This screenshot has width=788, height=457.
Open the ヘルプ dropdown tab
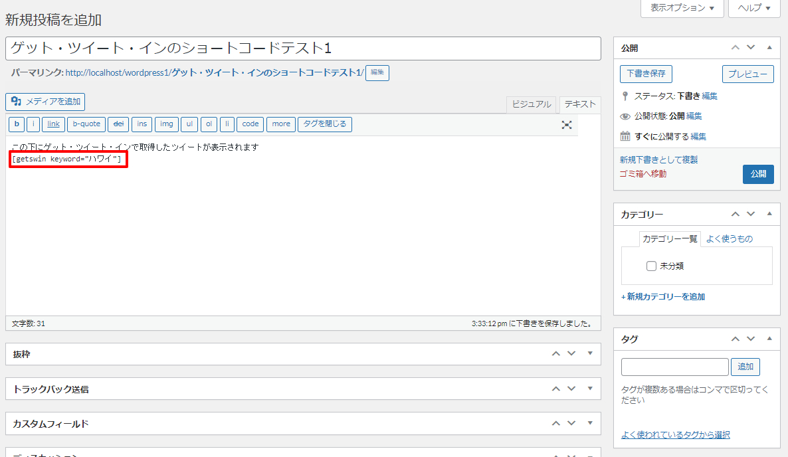click(x=753, y=8)
